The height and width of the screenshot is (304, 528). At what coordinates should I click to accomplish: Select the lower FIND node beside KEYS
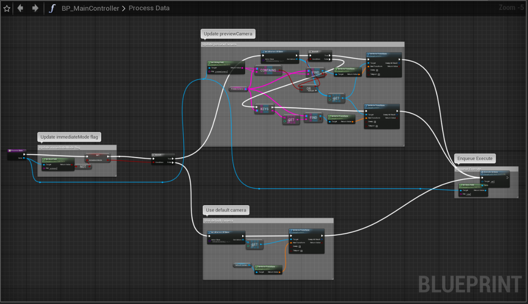[x=313, y=118]
